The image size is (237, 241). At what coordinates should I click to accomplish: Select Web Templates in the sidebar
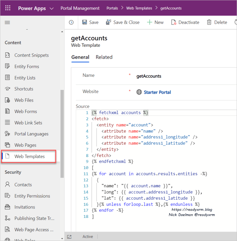tap(30, 156)
